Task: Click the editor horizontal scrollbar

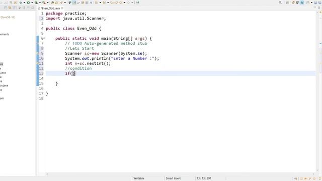Action: click(181, 174)
